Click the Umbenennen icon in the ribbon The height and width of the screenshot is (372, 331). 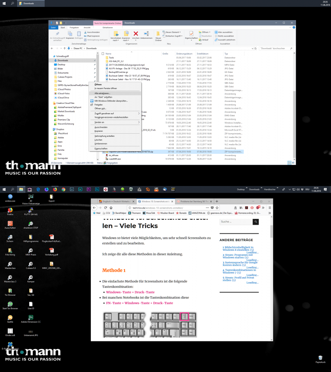click(146, 33)
